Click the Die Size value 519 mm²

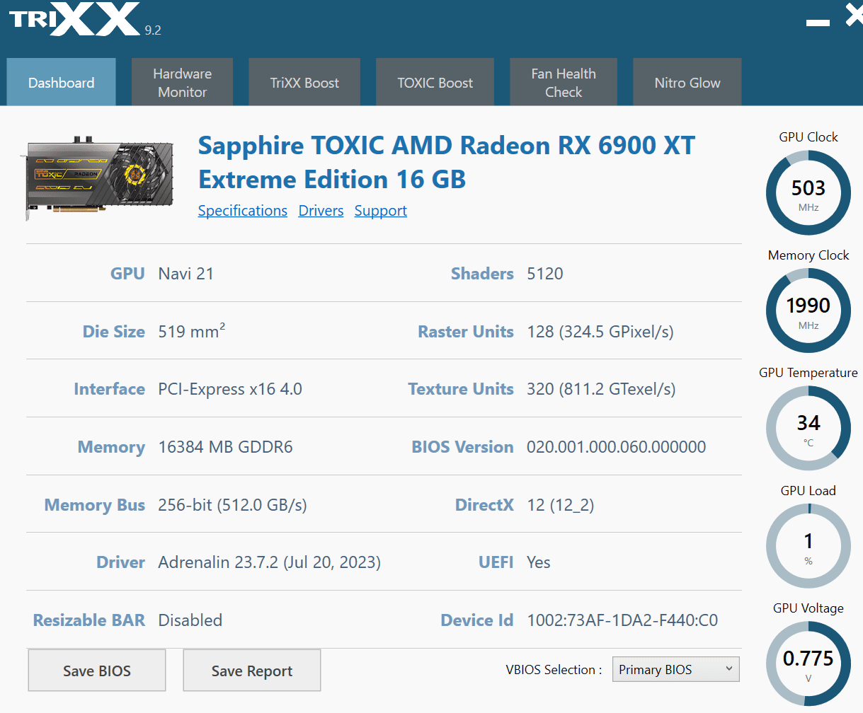[x=191, y=331]
